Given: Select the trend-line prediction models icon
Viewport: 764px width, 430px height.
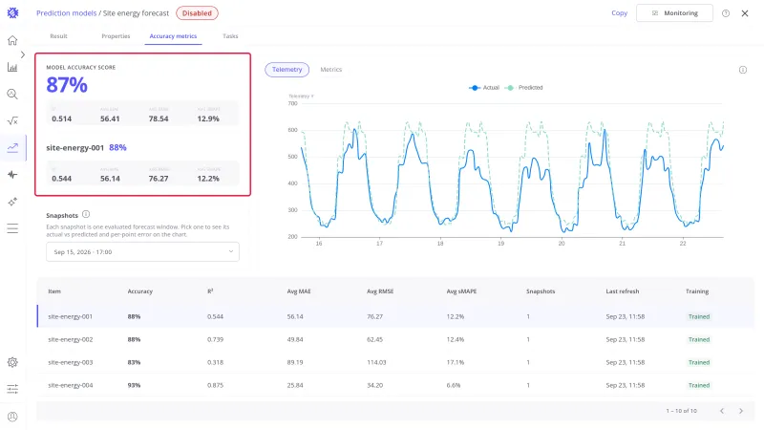Looking at the screenshot, I should (x=12, y=148).
